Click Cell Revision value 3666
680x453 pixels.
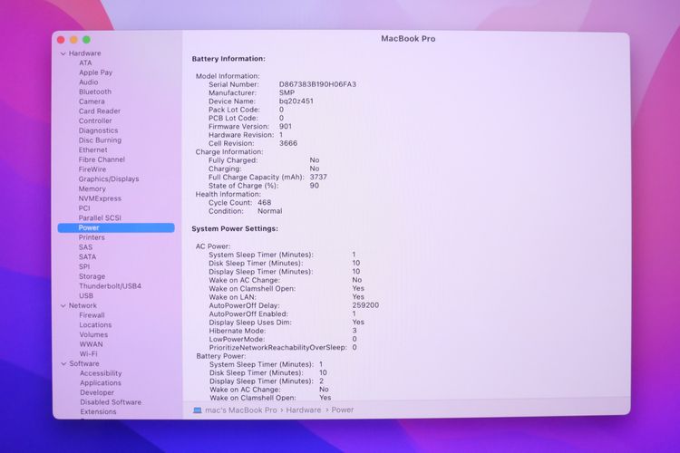pyautogui.click(x=288, y=143)
